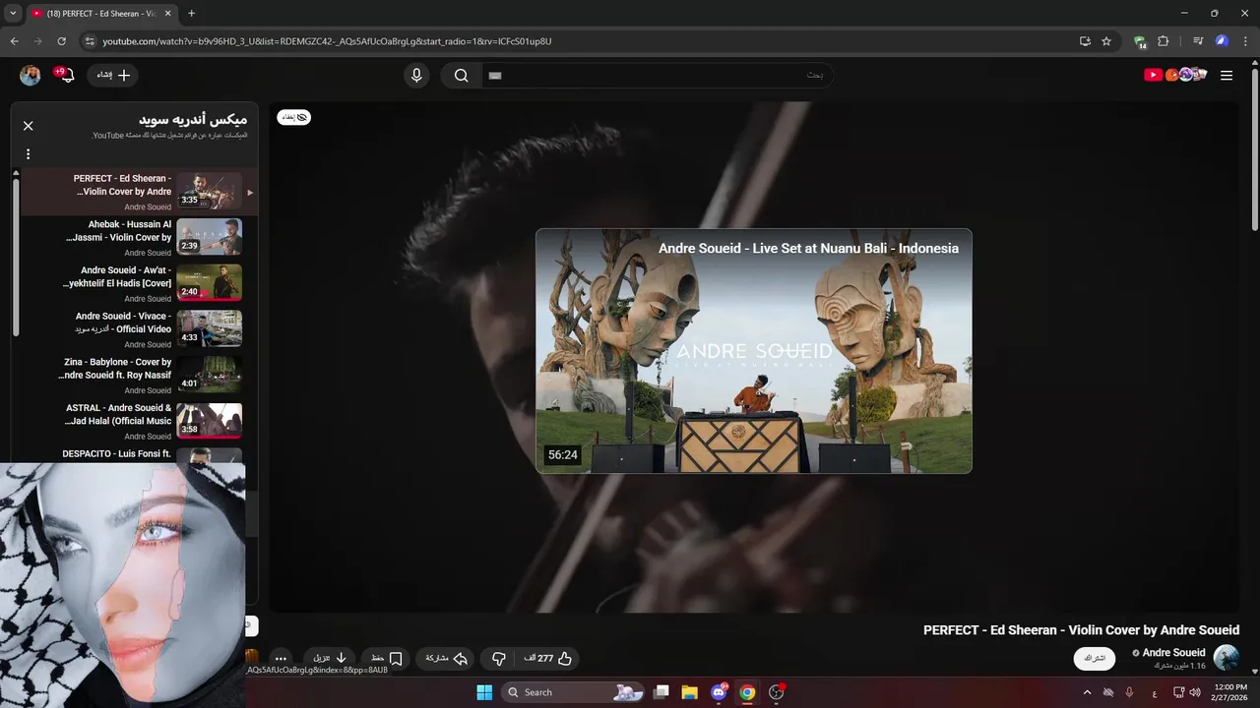Open media controls music-note icon

(1198, 41)
